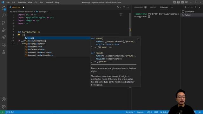The width and height of the screenshot is (203, 114).
Task: Select the powershell terminal instance
Action: (x=192, y=12)
